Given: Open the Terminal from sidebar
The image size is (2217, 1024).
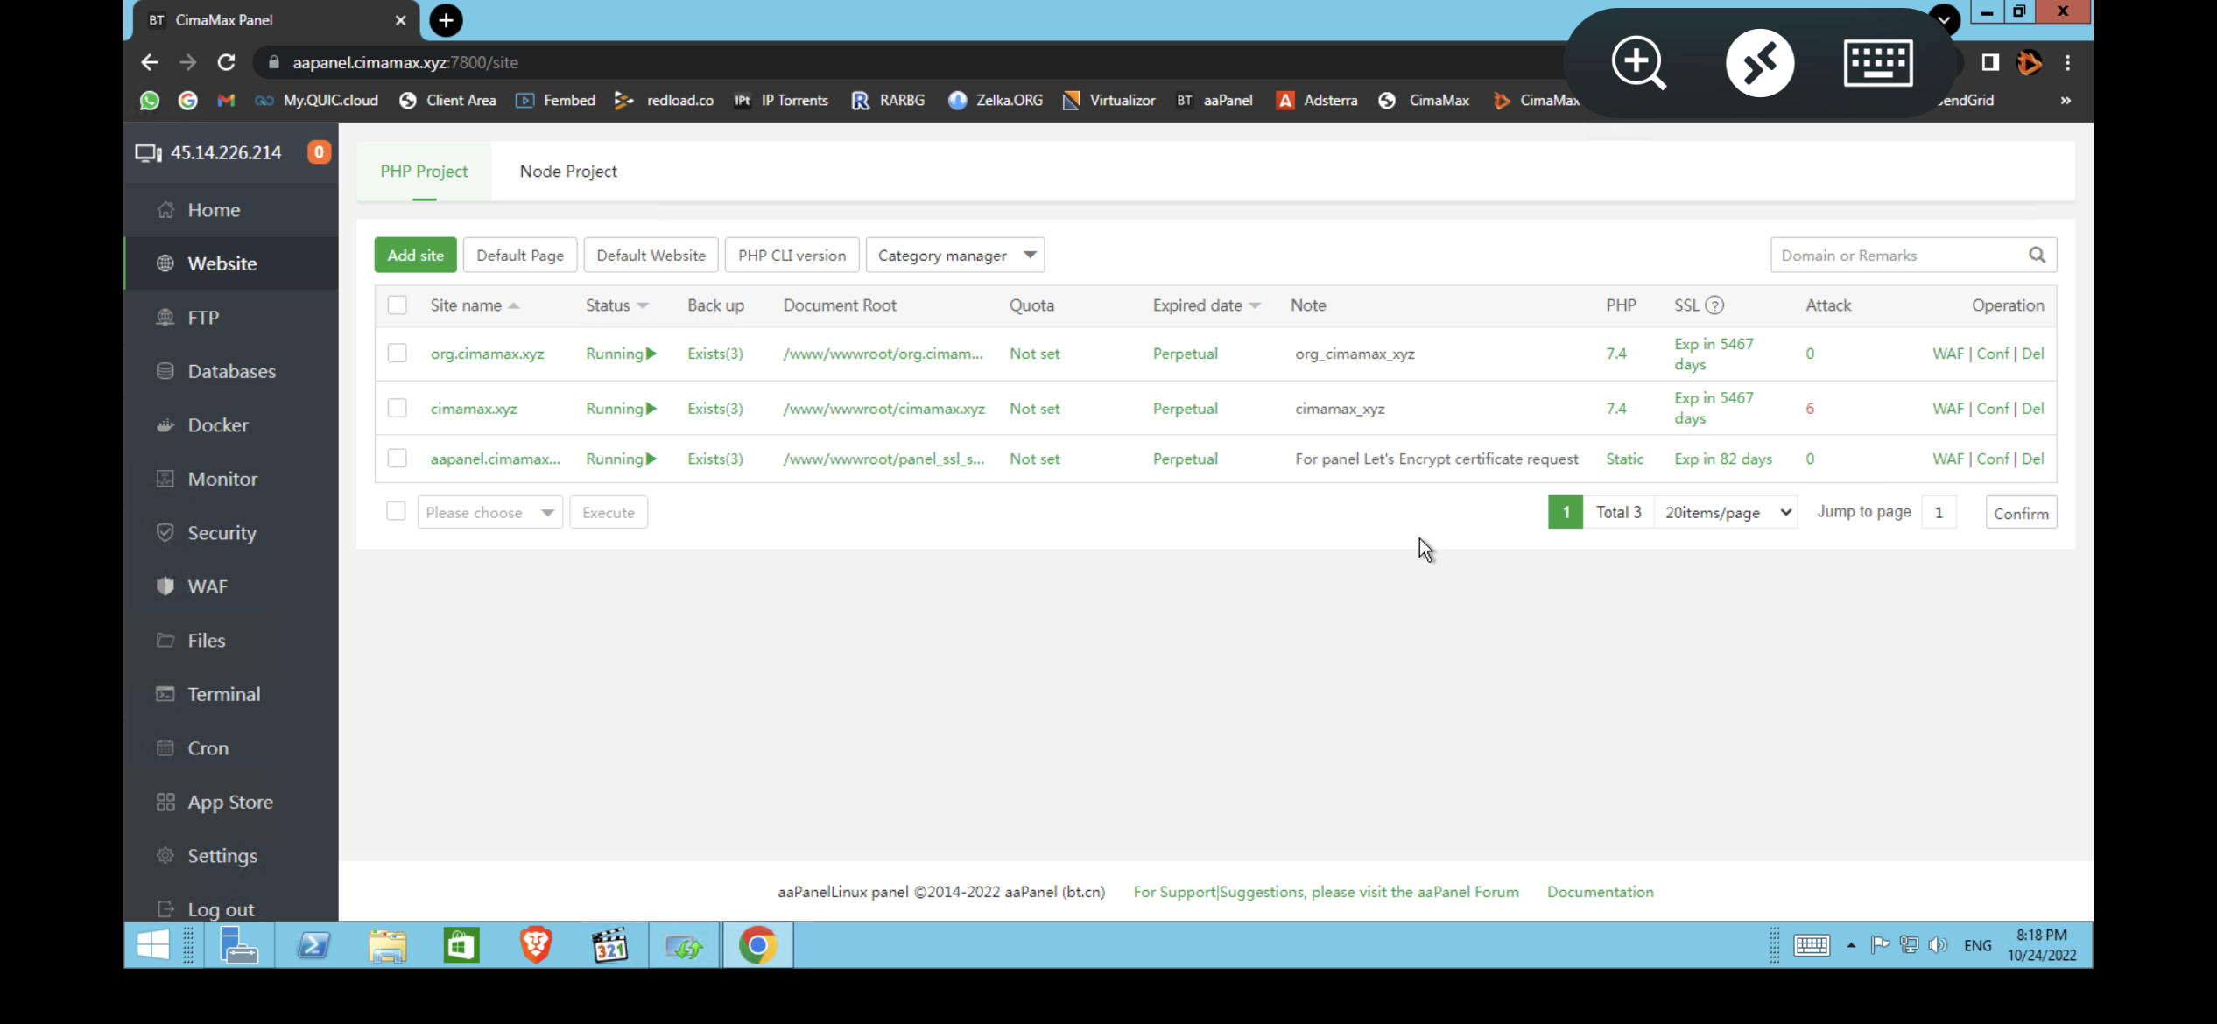Looking at the screenshot, I should (x=223, y=693).
